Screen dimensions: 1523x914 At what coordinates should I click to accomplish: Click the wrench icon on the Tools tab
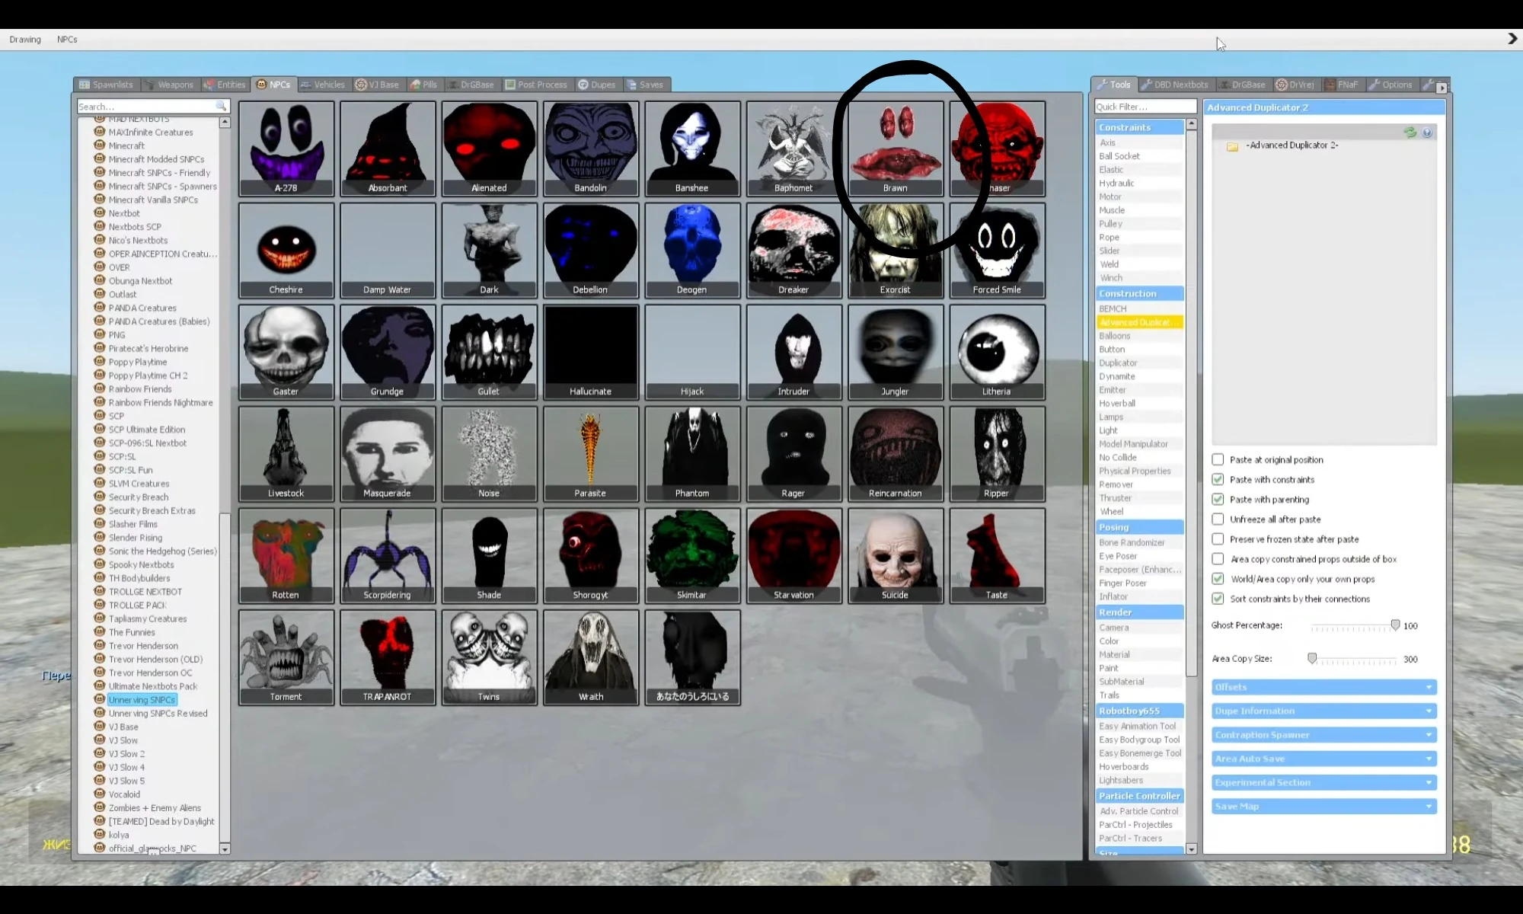point(1102,85)
